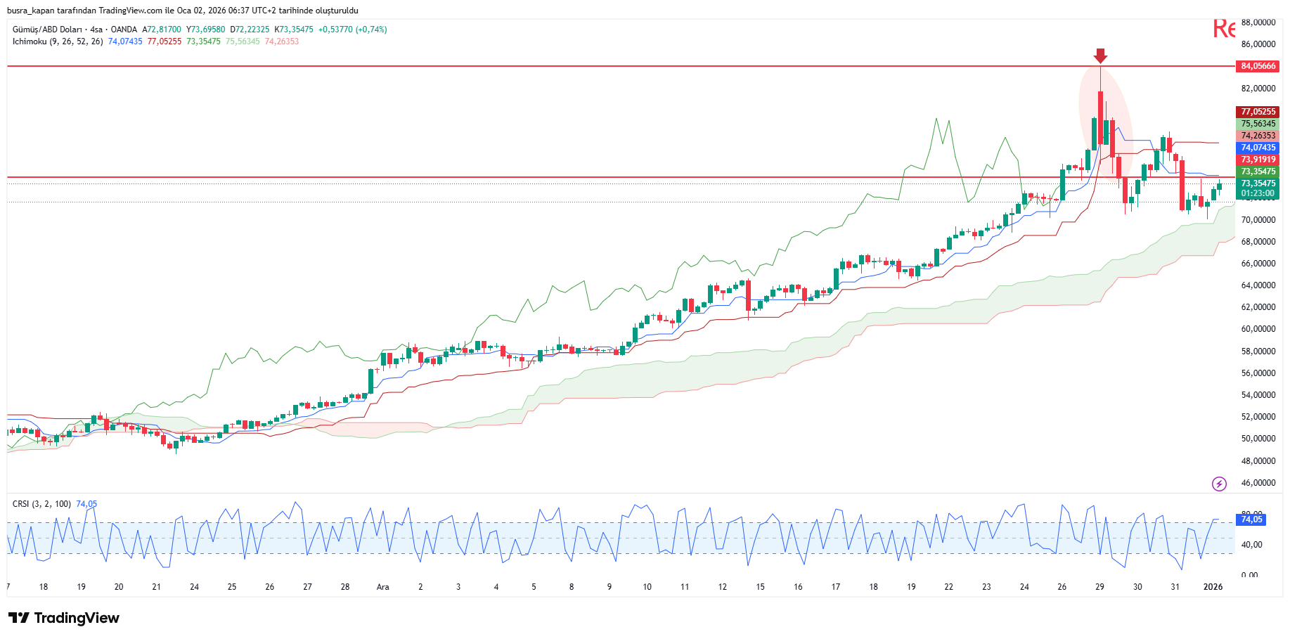
Task: Click the red down arrow marker above the peak
Action: click(x=1100, y=56)
